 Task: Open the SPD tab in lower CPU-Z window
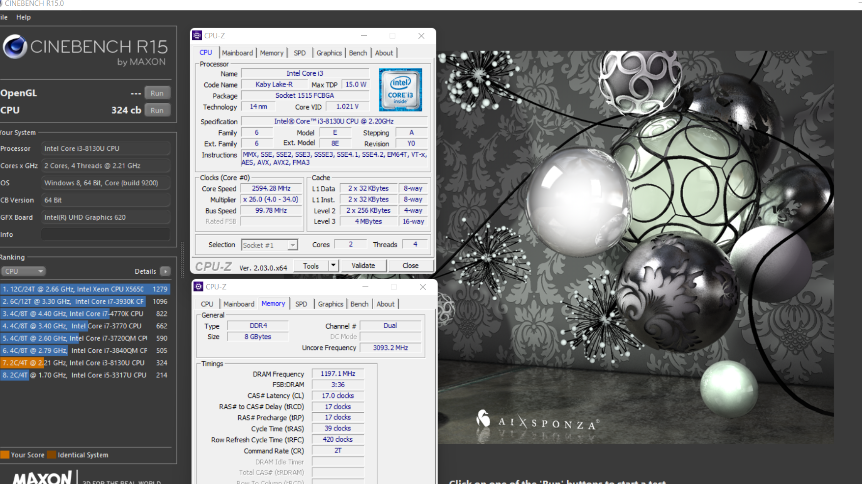point(301,304)
